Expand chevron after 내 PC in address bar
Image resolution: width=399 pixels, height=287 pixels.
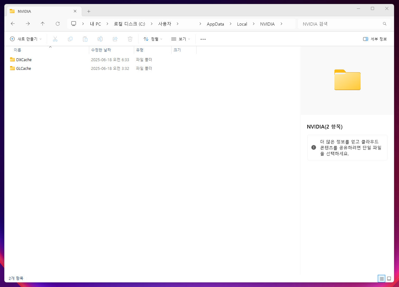[107, 24]
